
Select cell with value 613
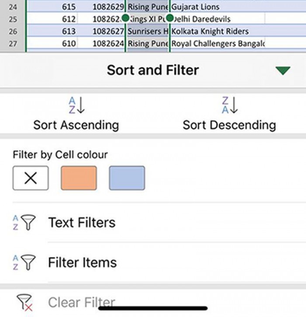[x=52, y=31]
